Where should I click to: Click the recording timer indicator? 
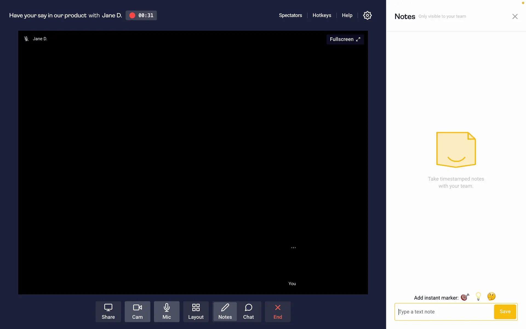click(x=141, y=15)
